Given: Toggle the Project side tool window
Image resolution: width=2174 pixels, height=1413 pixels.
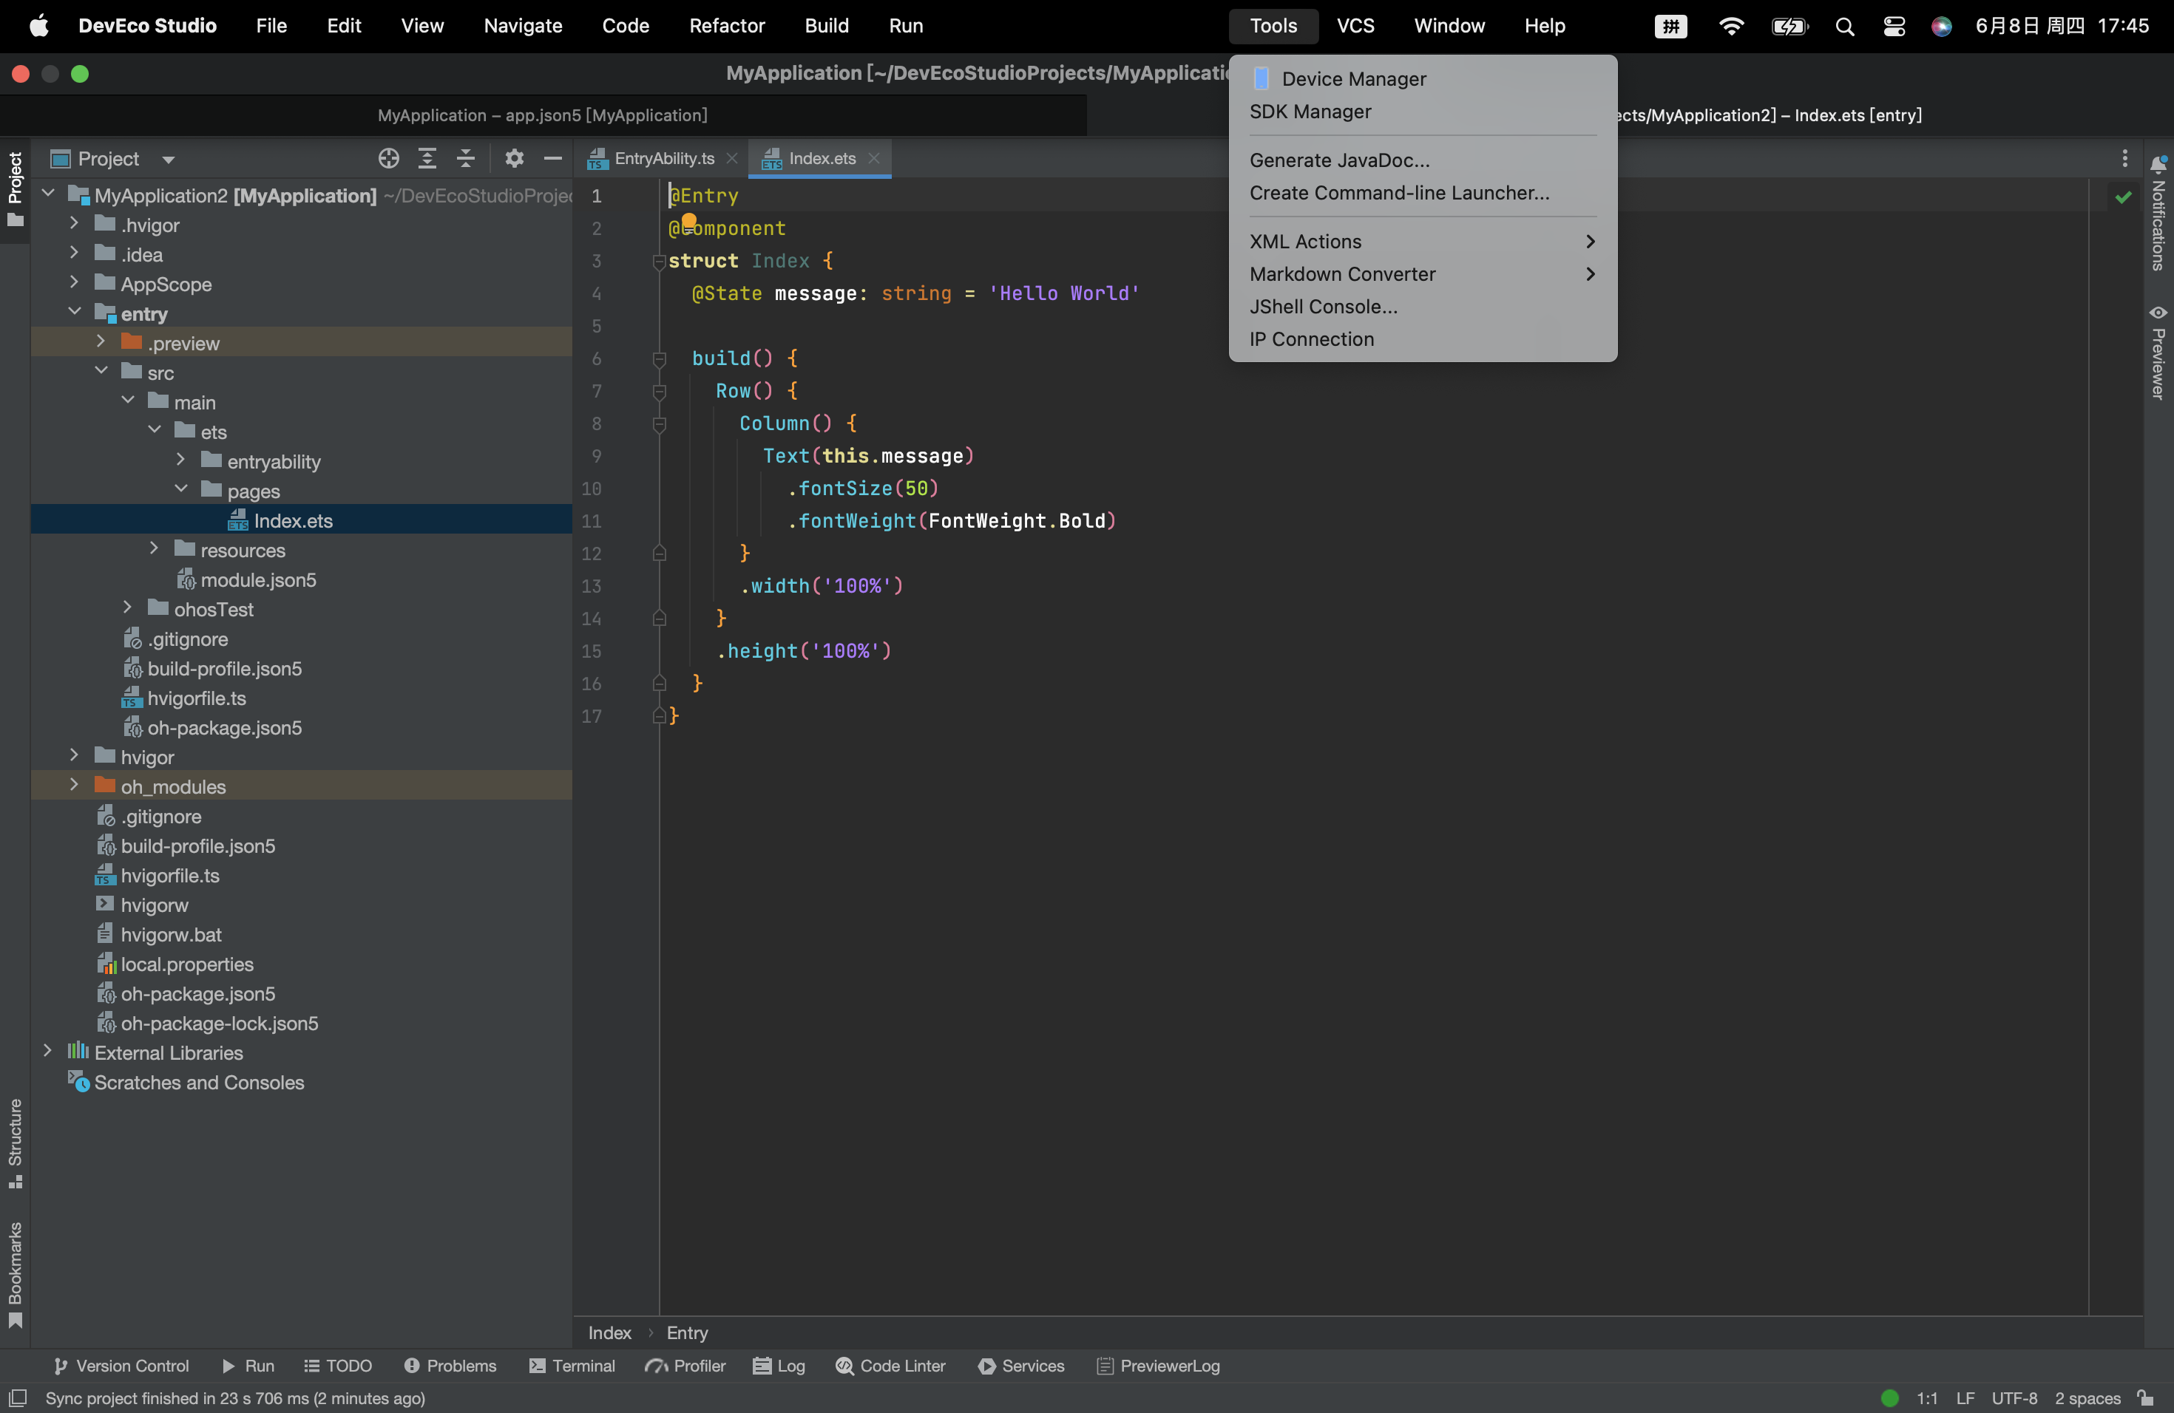Looking at the screenshot, I should click(x=16, y=190).
